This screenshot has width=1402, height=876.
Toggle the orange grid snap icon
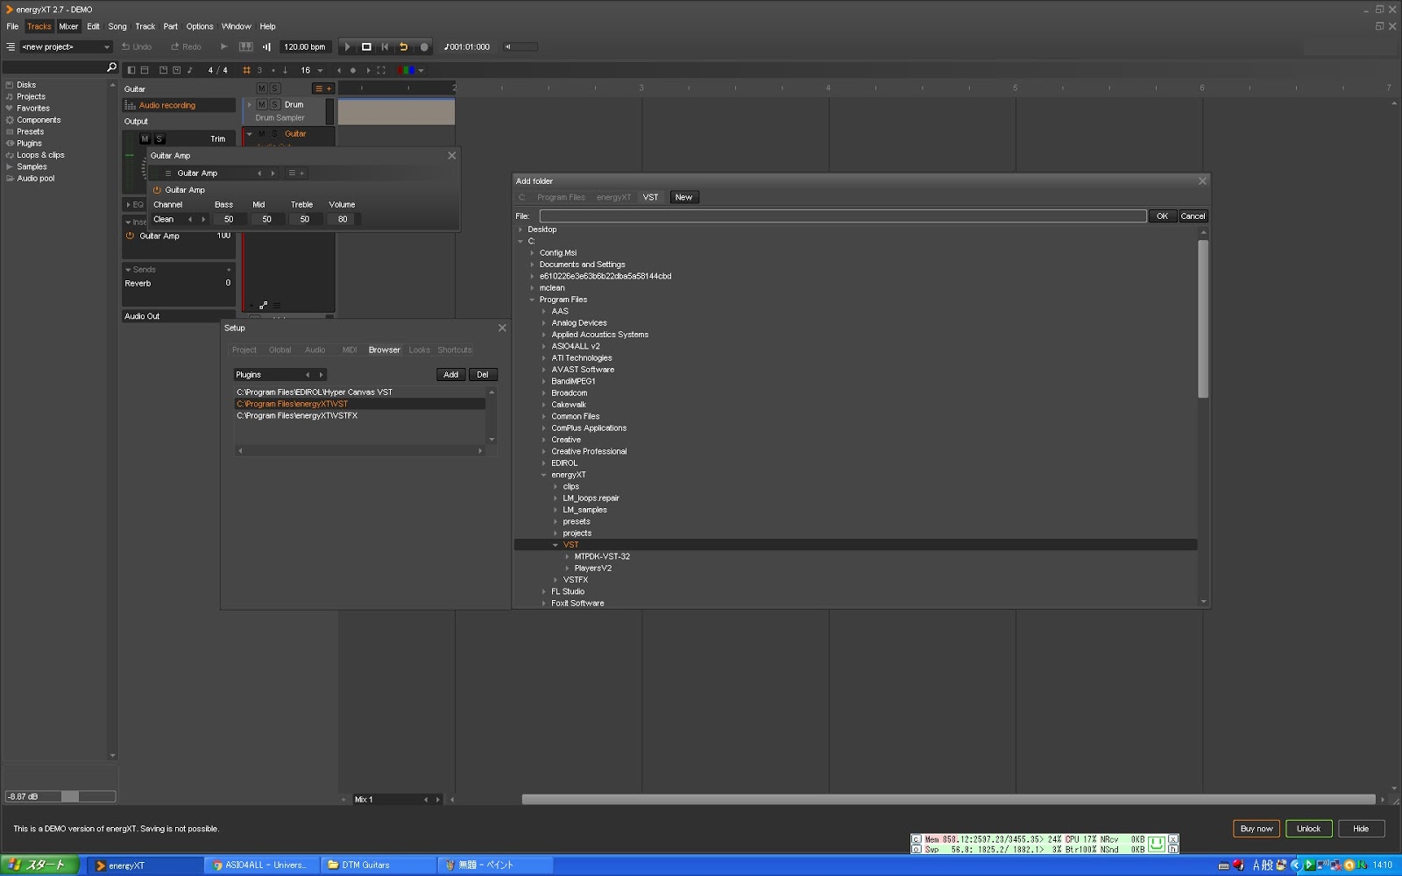pyautogui.click(x=247, y=70)
